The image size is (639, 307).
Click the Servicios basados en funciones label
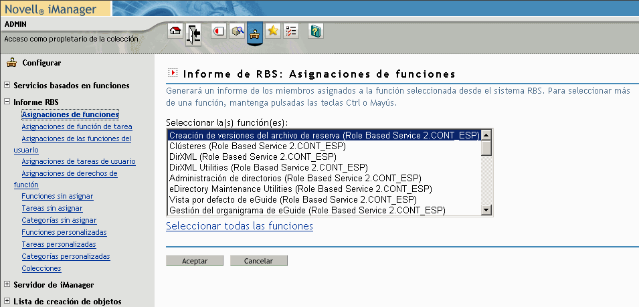coord(72,86)
